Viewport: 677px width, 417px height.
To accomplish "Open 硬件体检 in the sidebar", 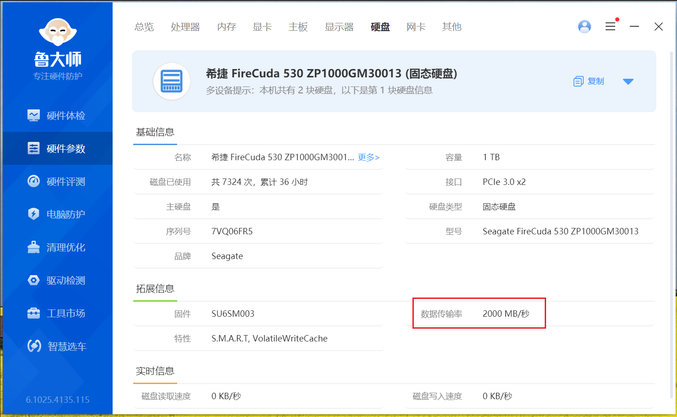I will (x=57, y=115).
